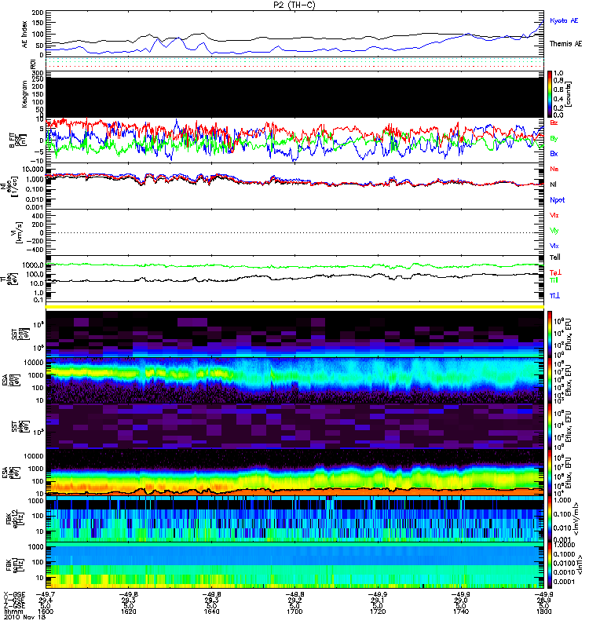Click the red "Te⊥" temperature legend label
Screen dimensions: 589x628
tap(555, 272)
